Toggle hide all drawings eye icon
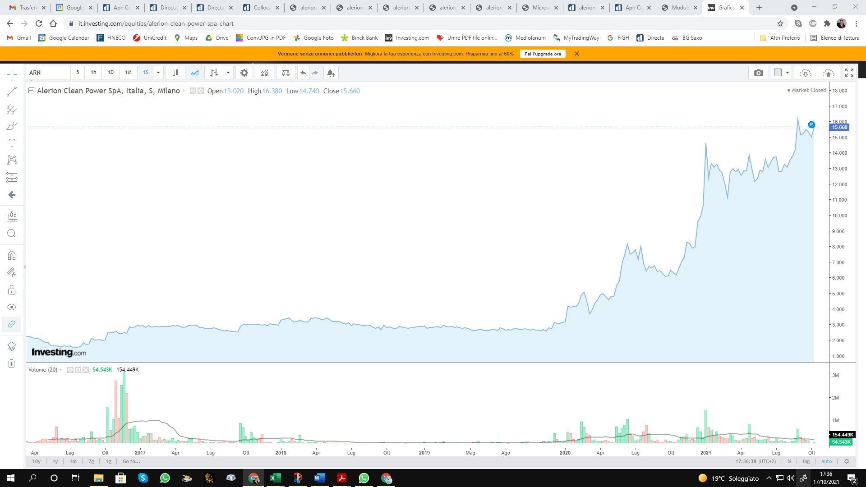The image size is (866, 487). [x=12, y=307]
